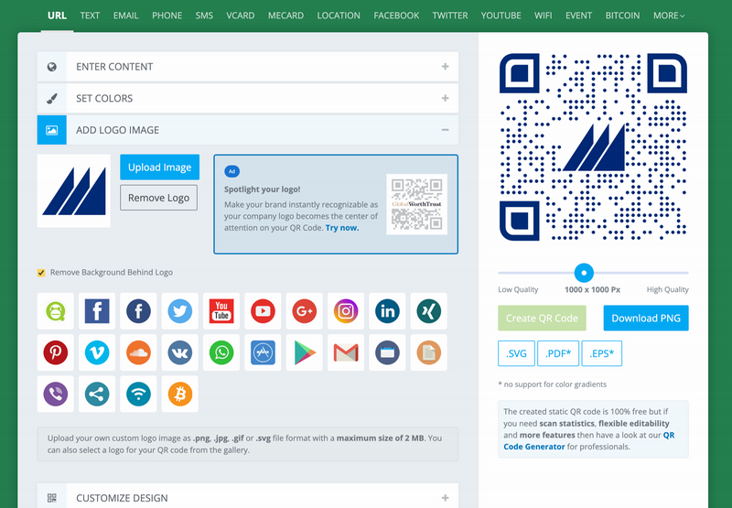Choose the VK logo

pyautogui.click(x=180, y=352)
